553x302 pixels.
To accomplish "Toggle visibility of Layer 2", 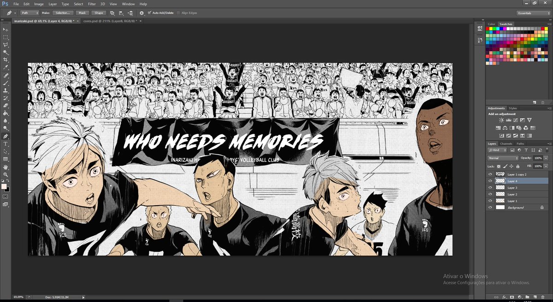I will 490,195.
